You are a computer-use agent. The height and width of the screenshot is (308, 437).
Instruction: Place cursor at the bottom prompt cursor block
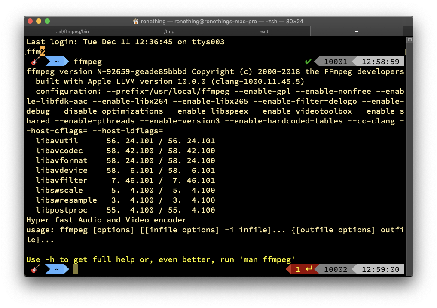point(76,270)
